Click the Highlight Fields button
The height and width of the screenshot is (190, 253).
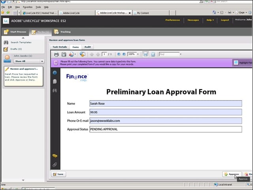point(242,63)
